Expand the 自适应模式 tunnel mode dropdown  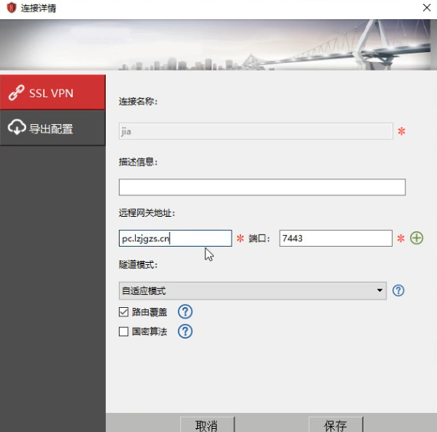point(252,291)
